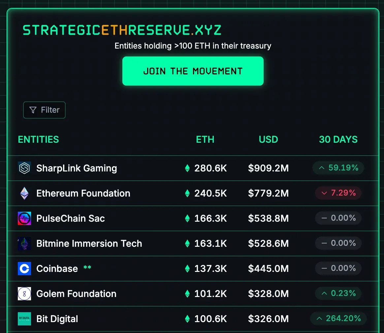Click the funnel icon in Filter

[x=33, y=110]
